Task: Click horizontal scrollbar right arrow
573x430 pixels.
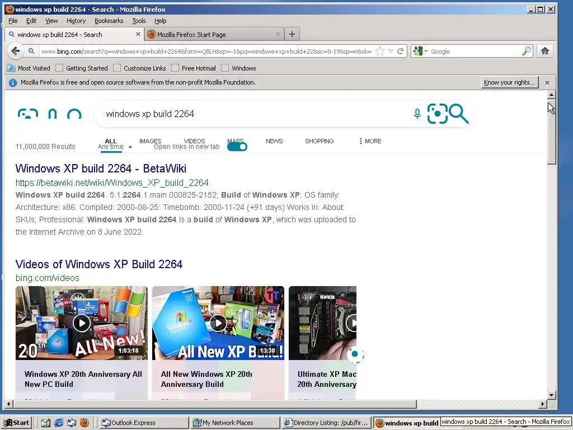Action: coord(543,404)
